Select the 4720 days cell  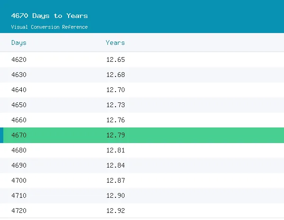[x=19, y=211]
